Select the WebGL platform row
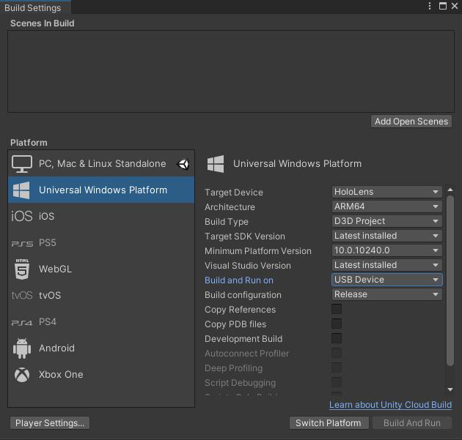Screen dimensions: 462x440 101,269
